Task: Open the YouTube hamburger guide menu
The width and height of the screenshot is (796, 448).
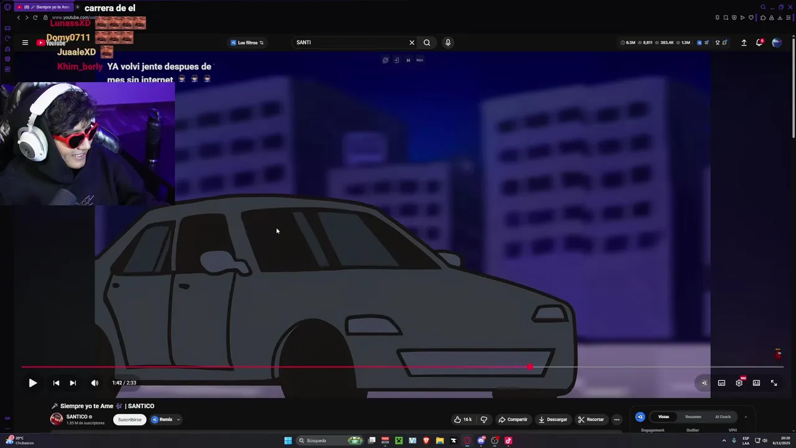Action: 25,42
